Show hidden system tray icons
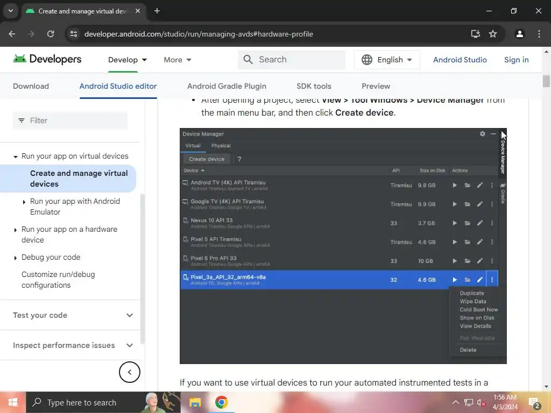The image size is (551, 413). point(455,402)
